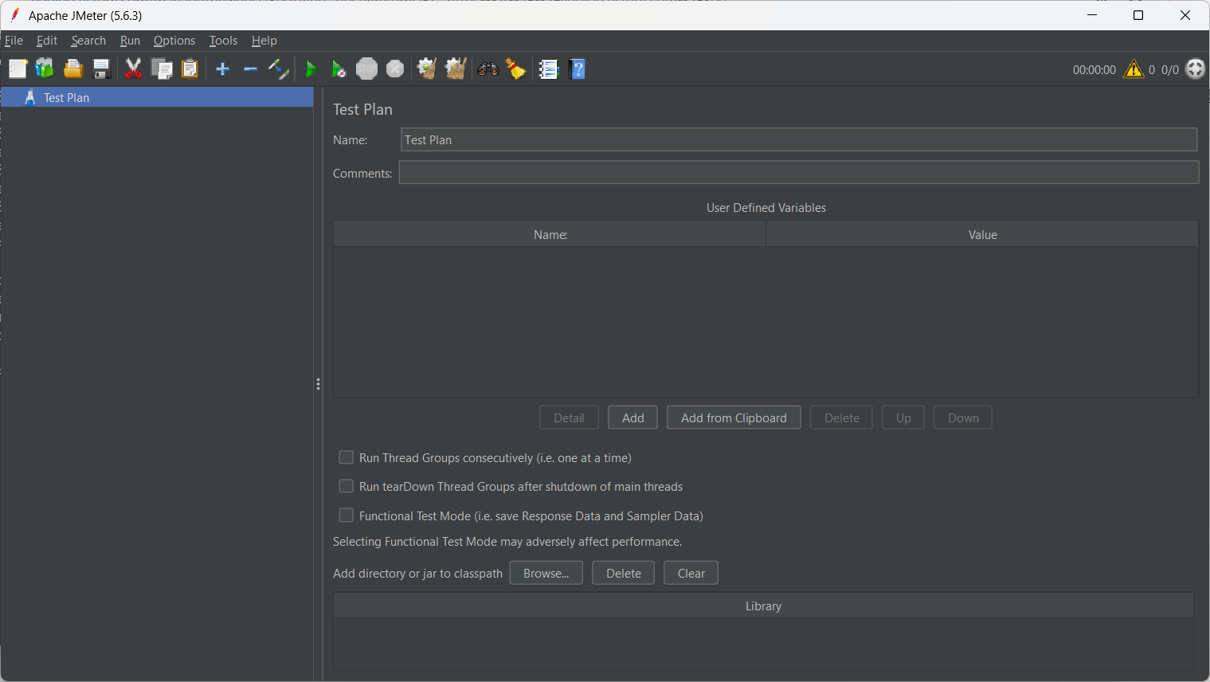Click the Toggle enable/disable icon

(x=278, y=69)
